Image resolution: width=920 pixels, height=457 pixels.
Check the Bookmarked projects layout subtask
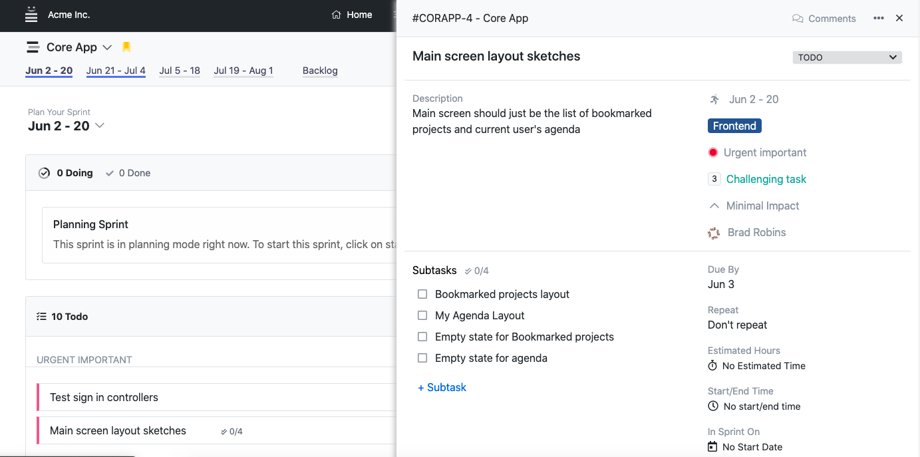(422, 294)
